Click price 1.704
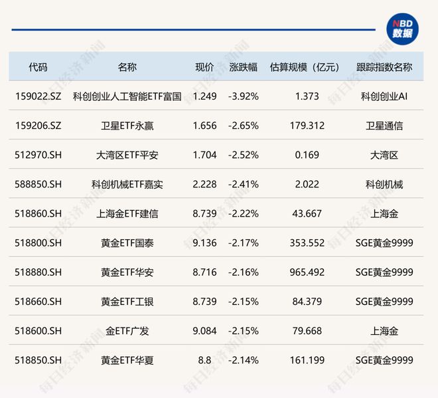Viewport: 438px width, 398px height. coord(204,155)
